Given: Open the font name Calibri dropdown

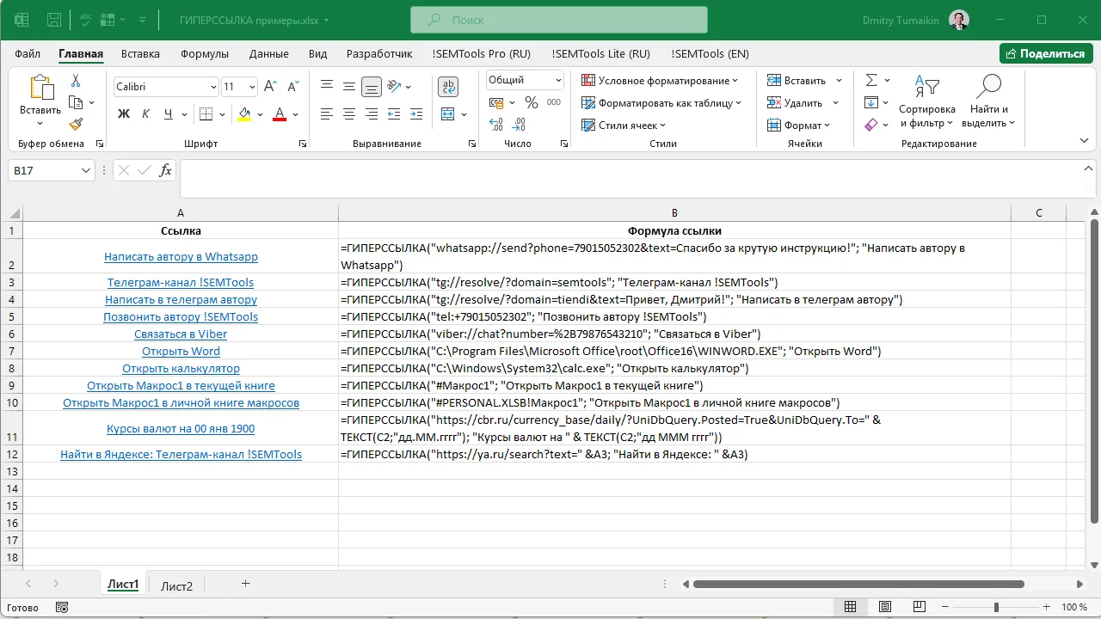Looking at the screenshot, I should click(x=213, y=87).
